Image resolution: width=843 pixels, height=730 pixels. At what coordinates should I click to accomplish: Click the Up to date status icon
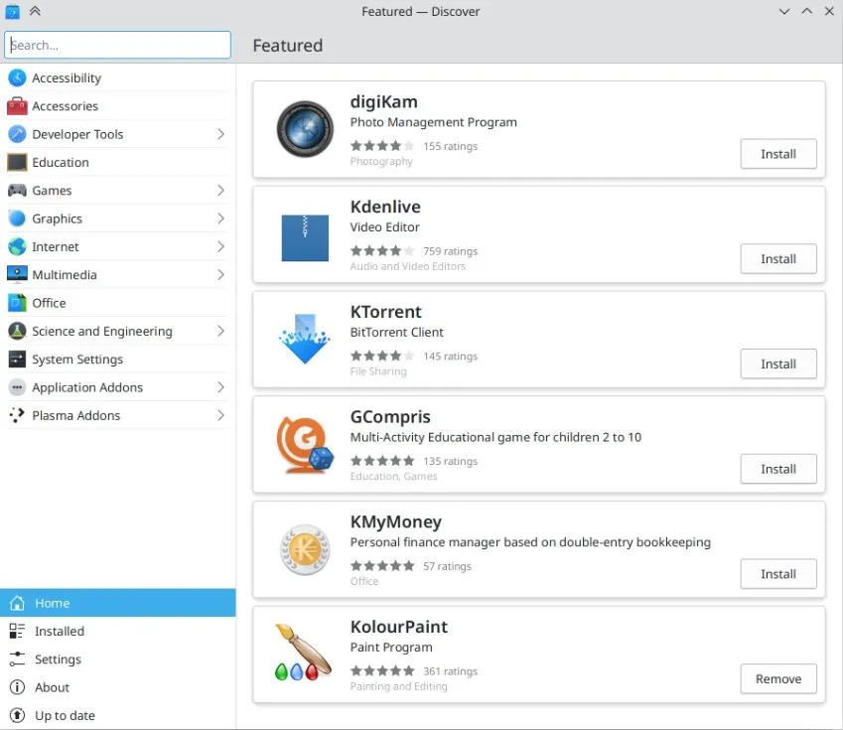pyautogui.click(x=19, y=715)
